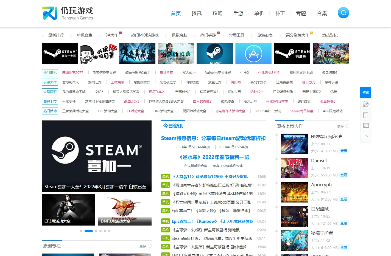Viewport: 391px width, 256px height.
Task: Open 攻略 in the top navigation
Action: (217, 13)
